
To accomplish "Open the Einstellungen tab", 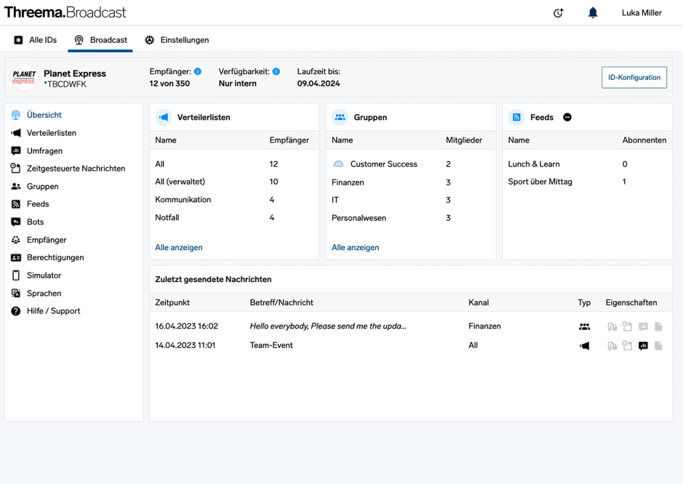I will coord(177,40).
